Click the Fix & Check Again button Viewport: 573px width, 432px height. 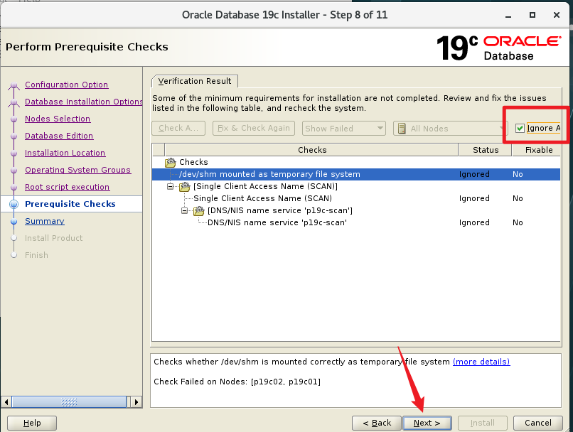click(254, 128)
